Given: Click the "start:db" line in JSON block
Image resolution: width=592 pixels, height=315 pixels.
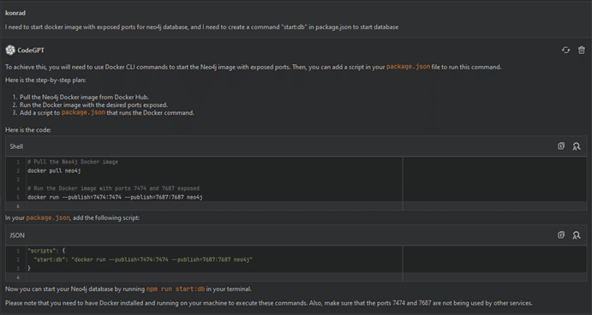Looking at the screenshot, I should pyautogui.click(x=143, y=259).
